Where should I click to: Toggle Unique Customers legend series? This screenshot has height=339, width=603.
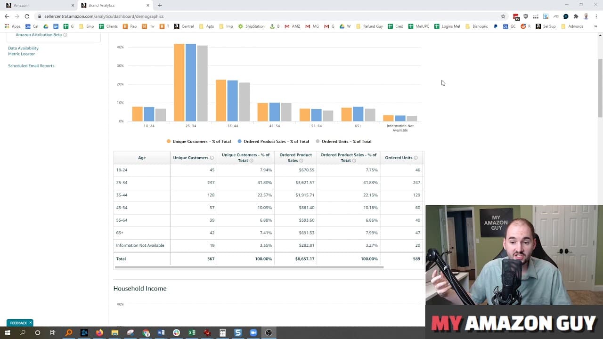tap(199, 141)
